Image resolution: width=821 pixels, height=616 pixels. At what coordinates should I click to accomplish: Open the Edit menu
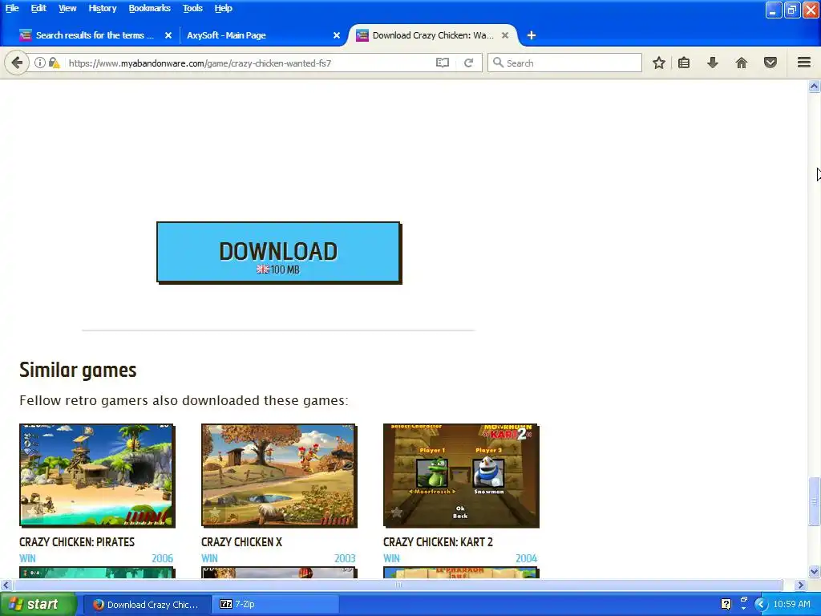pos(38,8)
